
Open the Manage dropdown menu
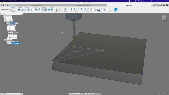[100, 12]
